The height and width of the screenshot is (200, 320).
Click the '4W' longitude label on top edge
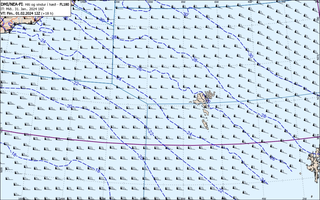[250, 2]
